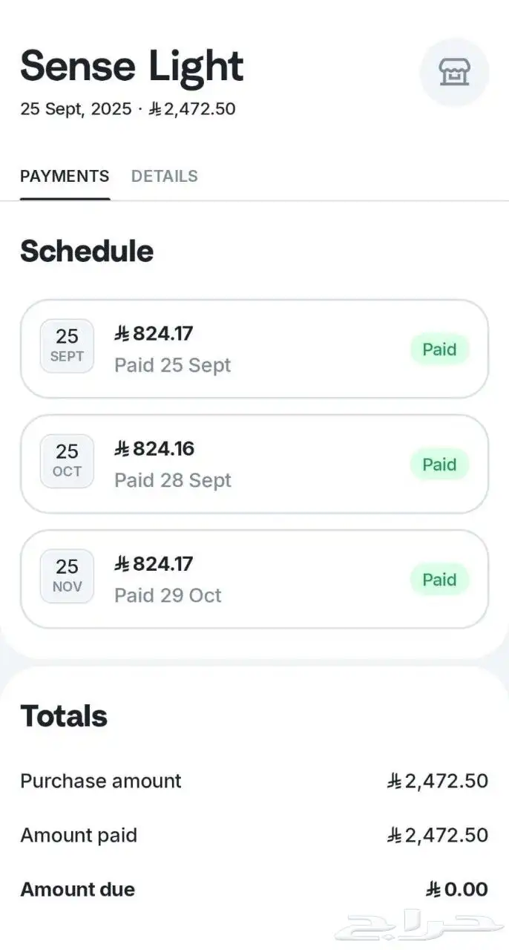This screenshot has width=509, height=950.
Task: Click the Paid badge on October installment
Action: click(439, 465)
